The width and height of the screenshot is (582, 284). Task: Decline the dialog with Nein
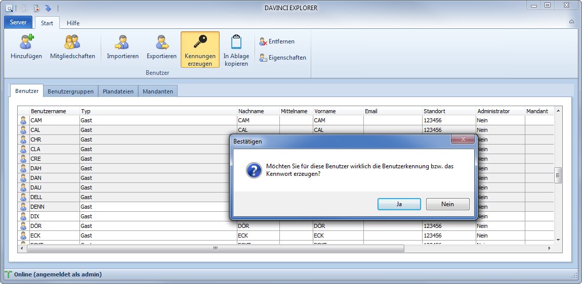447,204
